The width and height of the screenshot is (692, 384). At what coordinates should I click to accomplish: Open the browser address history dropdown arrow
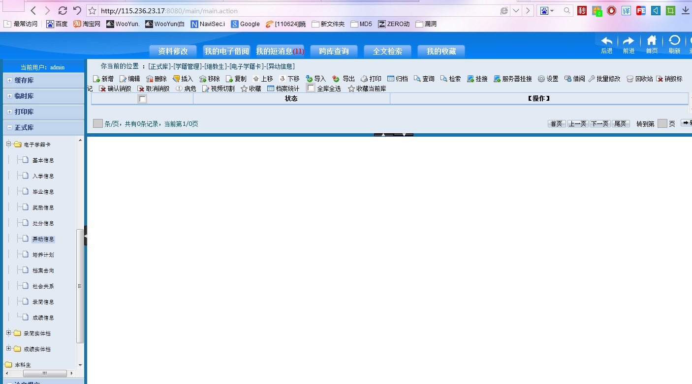(516, 11)
